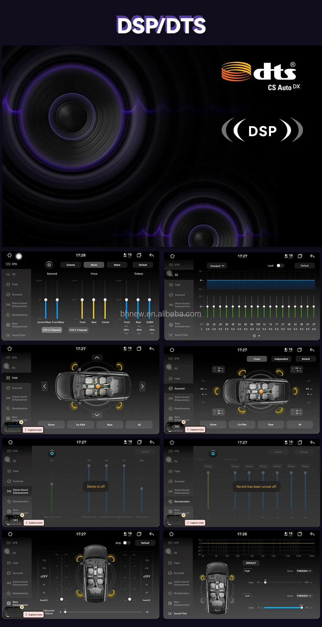Select the DTS 4.1Channel button
Screen dimensions: 322x627
(52, 330)
